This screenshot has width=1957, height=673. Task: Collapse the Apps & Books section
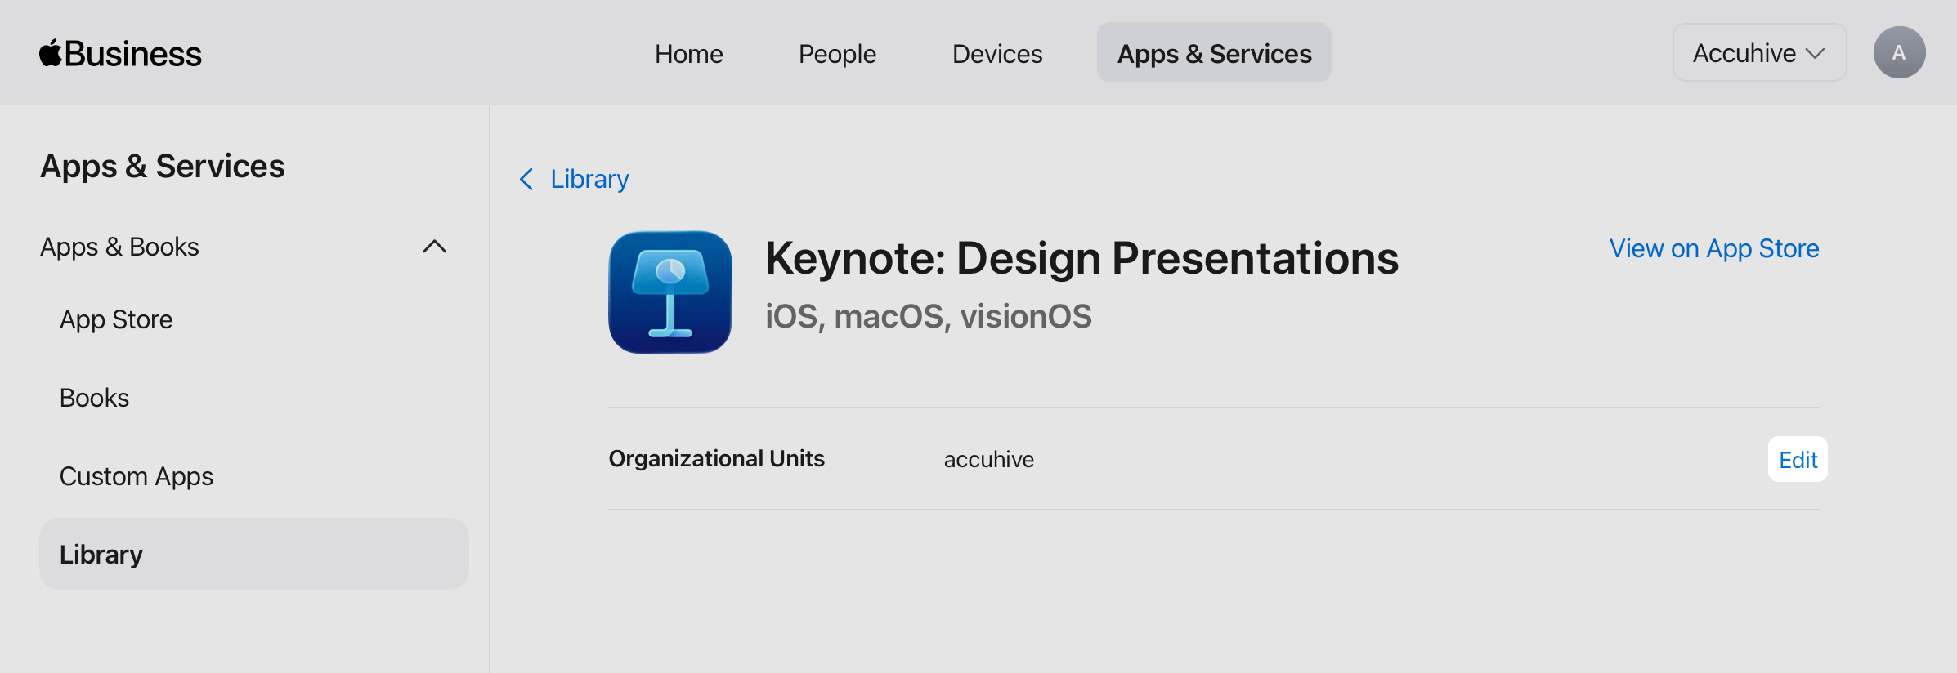coord(434,247)
